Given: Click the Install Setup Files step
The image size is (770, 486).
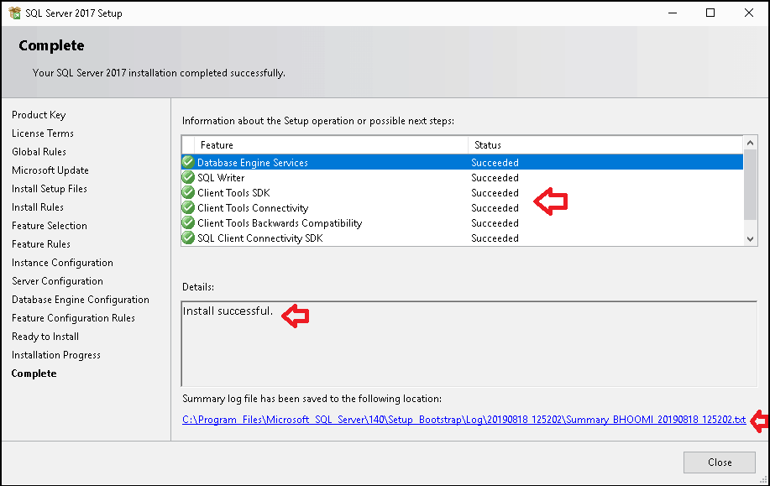Looking at the screenshot, I should pyautogui.click(x=49, y=189).
